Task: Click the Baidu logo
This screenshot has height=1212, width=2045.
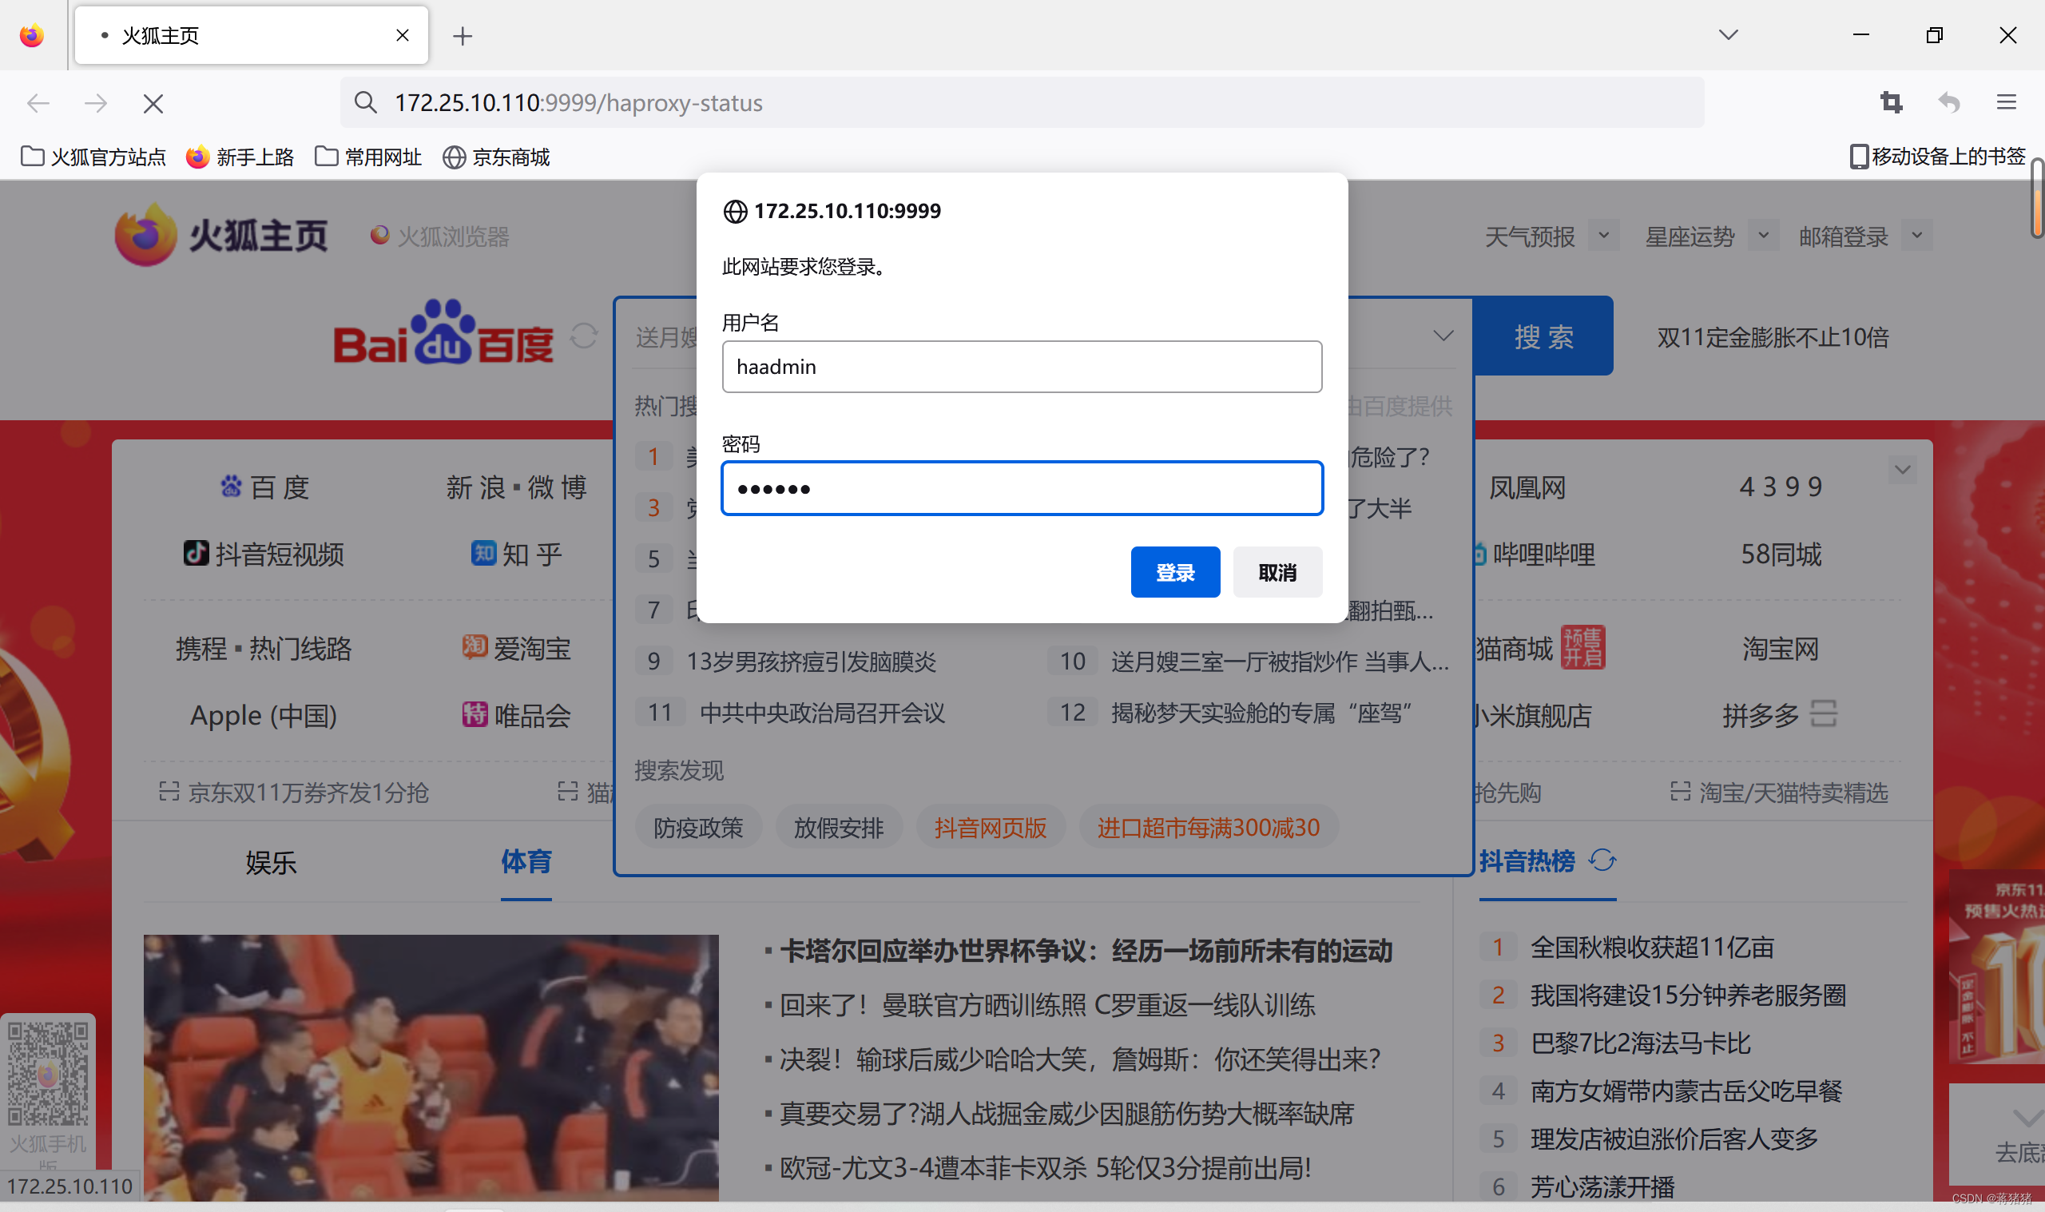Action: (x=443, y=332)
